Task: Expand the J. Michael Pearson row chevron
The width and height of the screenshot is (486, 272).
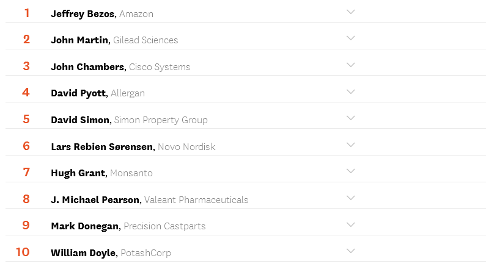Action: [x=350, y=198]
